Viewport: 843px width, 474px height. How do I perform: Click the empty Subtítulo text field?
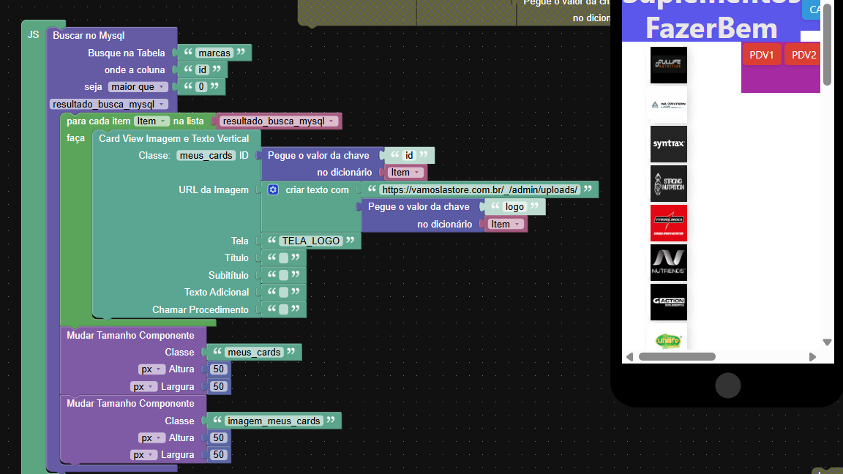(x=284, y=275)
